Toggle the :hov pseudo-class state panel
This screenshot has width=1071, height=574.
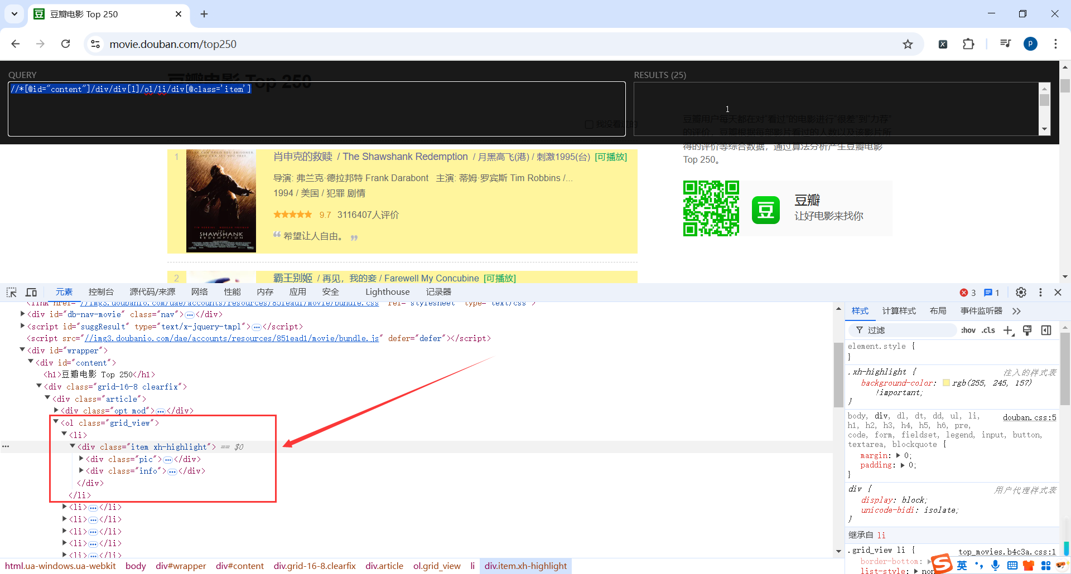[968, 330]
